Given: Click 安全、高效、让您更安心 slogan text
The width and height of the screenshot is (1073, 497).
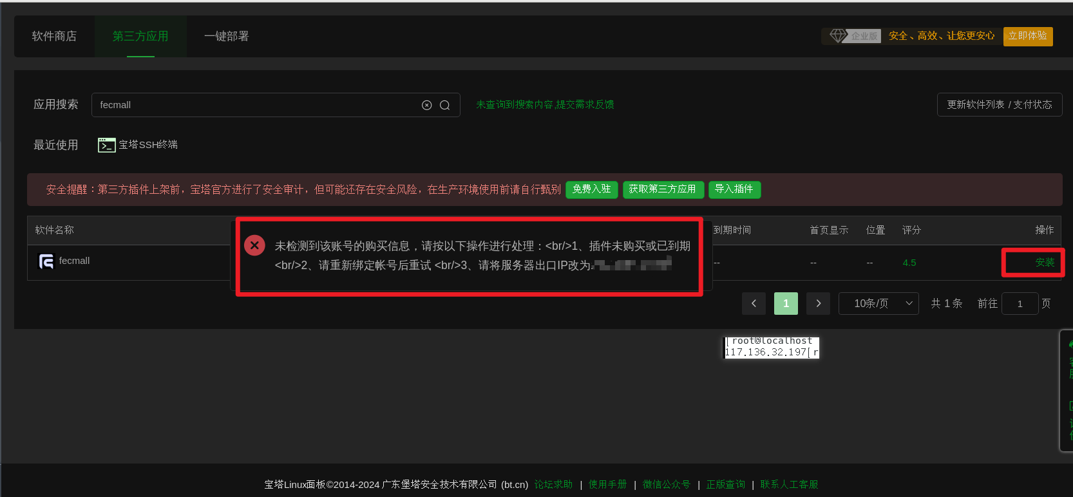Looking at the screenshot, I should point(942,36).
